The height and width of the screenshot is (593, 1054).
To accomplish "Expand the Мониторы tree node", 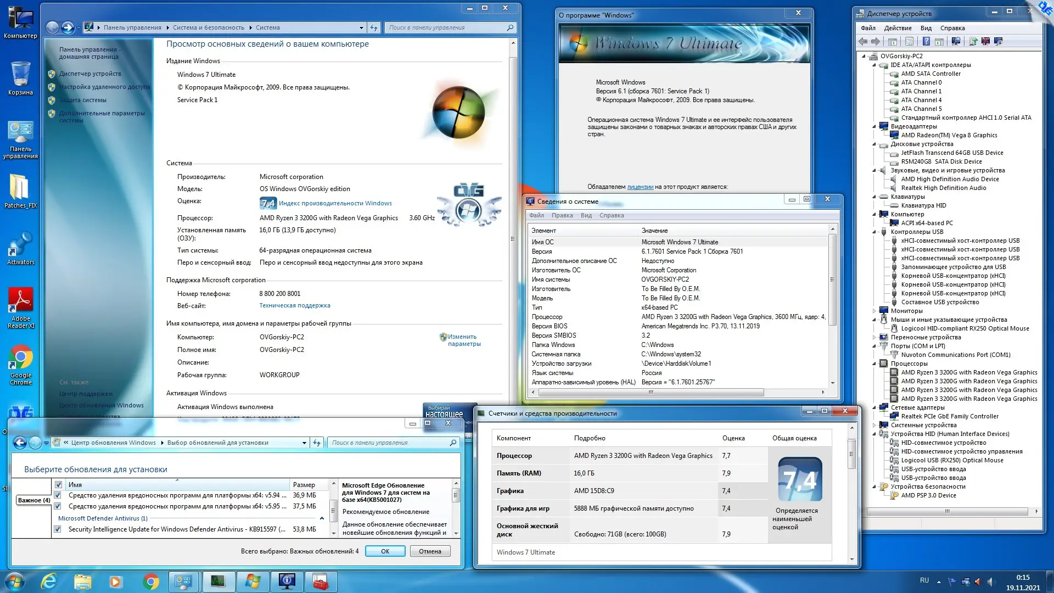I will coord(874,311).
